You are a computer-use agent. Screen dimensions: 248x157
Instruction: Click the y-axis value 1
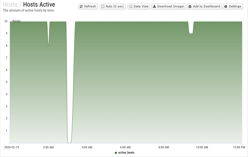(7, 131)
